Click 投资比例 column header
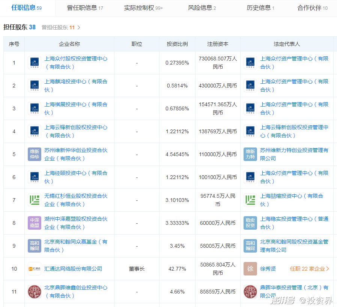The width and height of the screenshot is (337, 307). tap(177, 44)
